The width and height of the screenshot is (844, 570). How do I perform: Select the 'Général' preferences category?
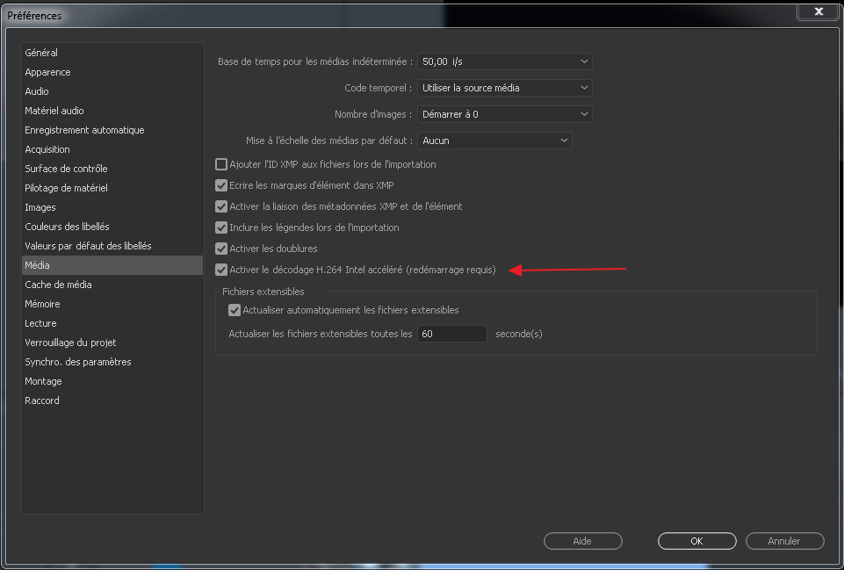point(41,53)
